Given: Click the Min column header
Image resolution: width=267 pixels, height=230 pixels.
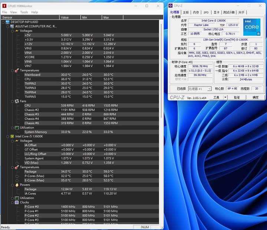Looking at the screenshot, I should pos(91,17).
